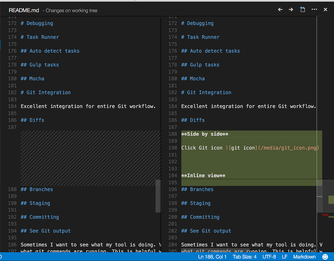
Task: Change end-of-line sequence via LF indicator
Action: click(284, 257)
